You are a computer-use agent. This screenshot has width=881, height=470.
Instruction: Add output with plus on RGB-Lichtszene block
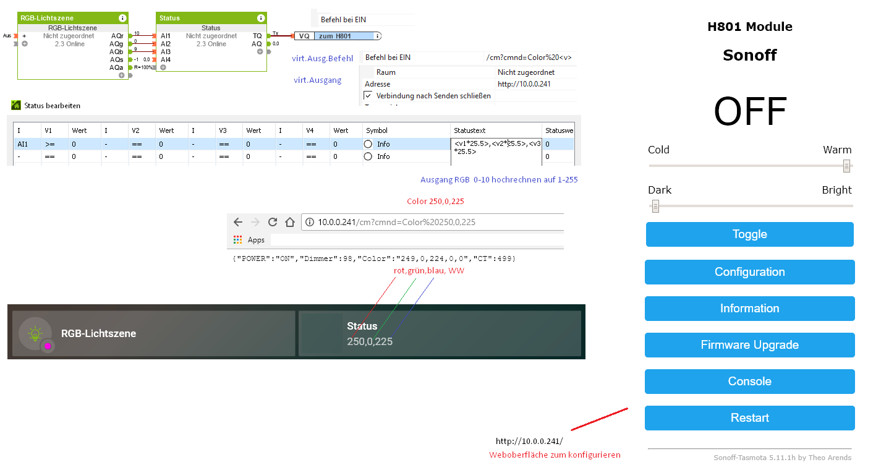pos(122,75)
